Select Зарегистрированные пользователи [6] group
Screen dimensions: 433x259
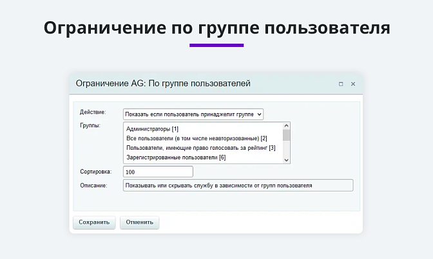click(176, 157)
